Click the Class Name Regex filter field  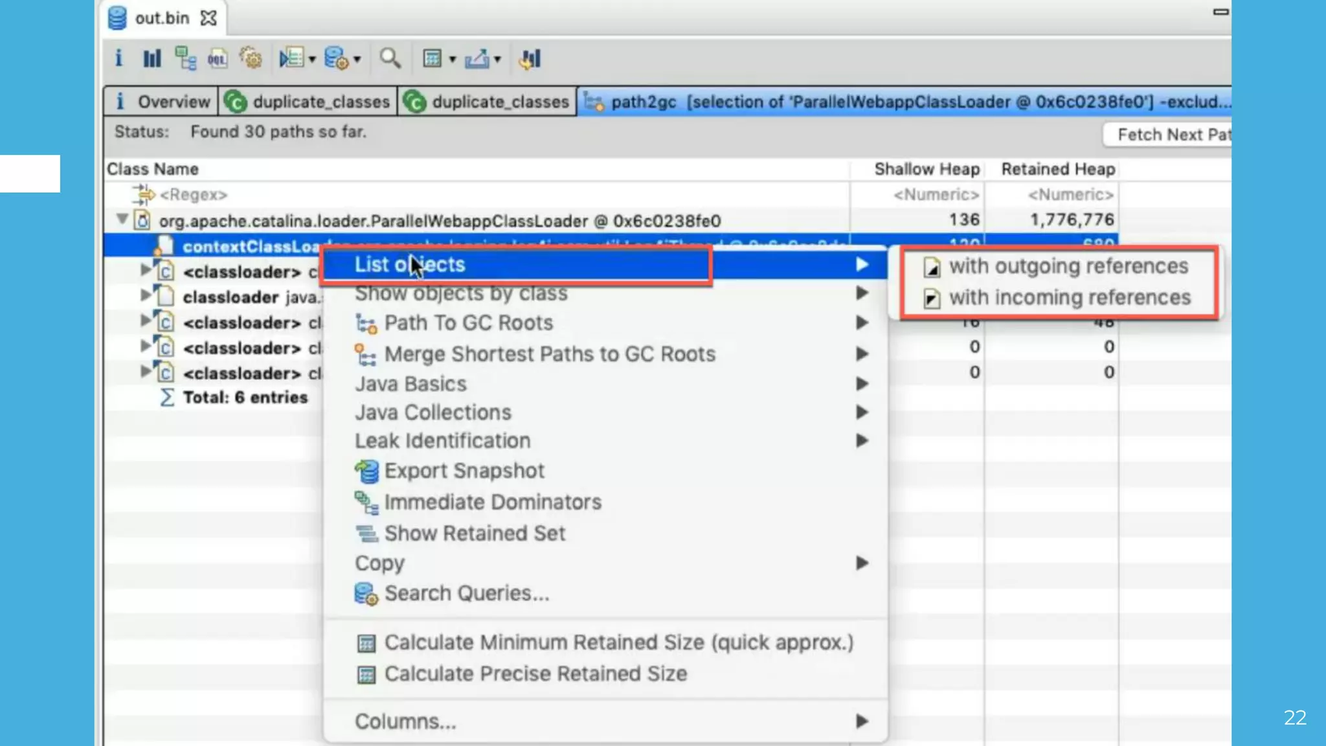[x=193, y=194]
